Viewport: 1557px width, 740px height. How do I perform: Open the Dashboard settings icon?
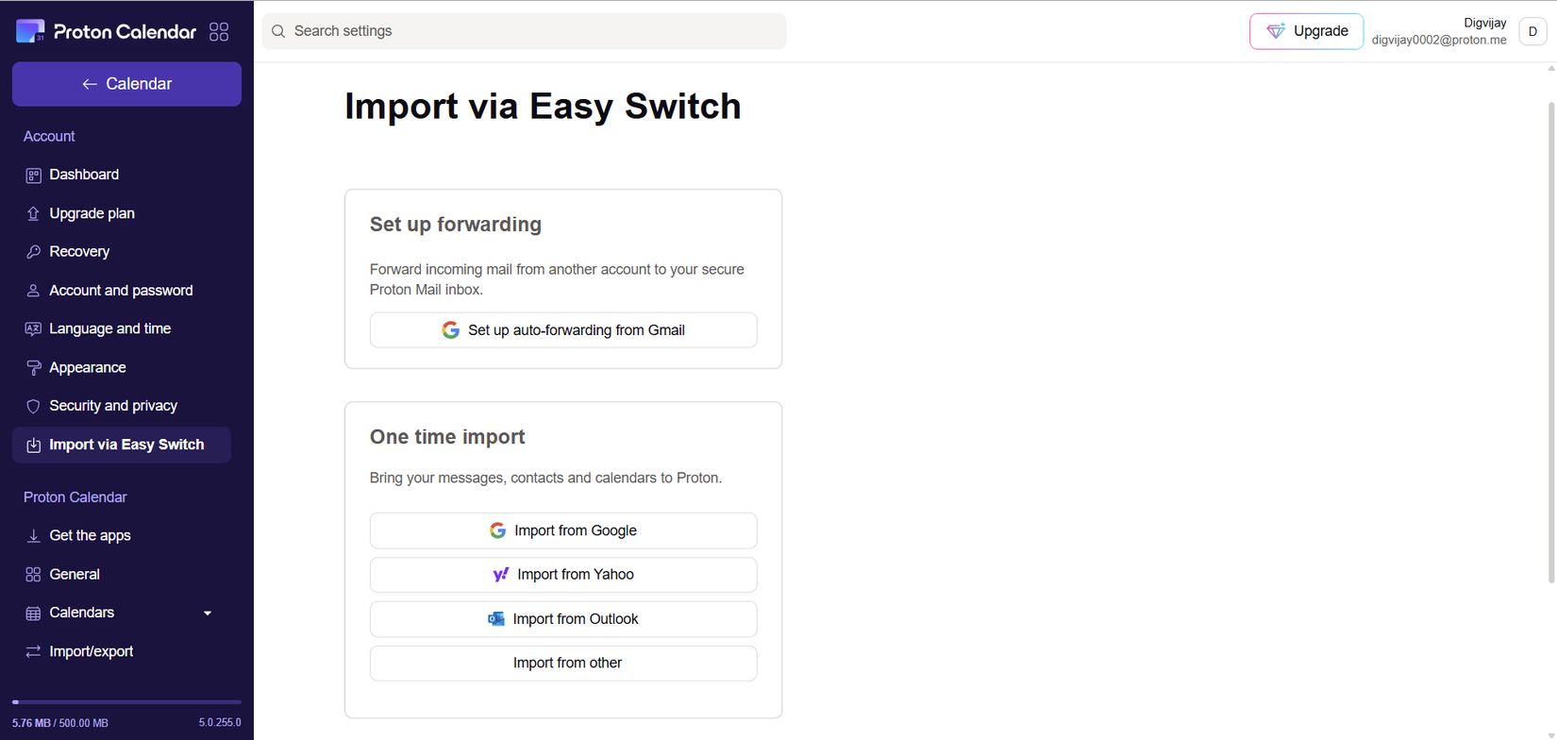33,175
